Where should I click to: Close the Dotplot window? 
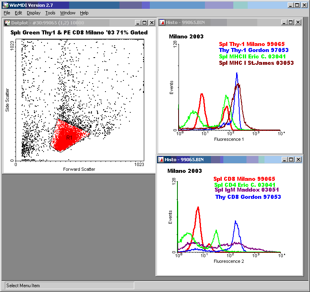(152, 23)
